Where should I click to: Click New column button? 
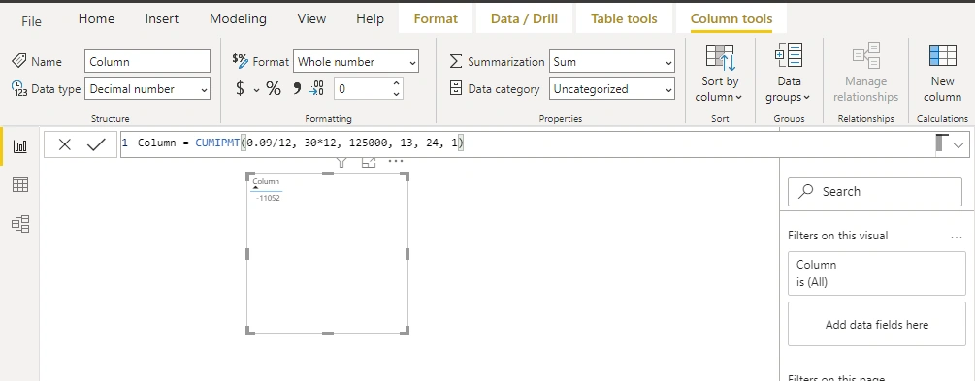(x=942, y=74)
